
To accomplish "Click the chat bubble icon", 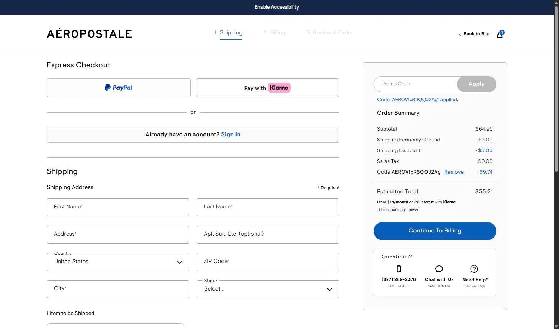I will (x=439, y=269).
